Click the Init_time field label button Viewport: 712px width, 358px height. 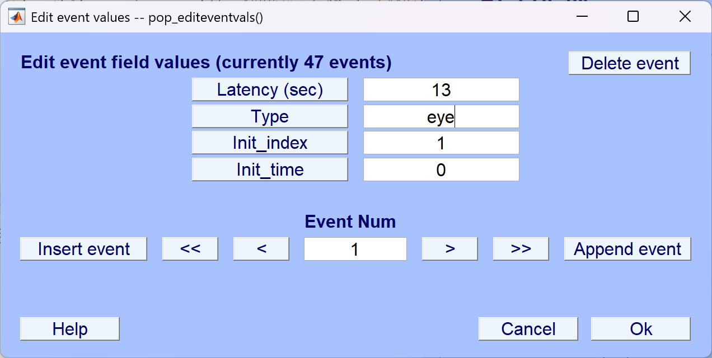pos(270,169)
